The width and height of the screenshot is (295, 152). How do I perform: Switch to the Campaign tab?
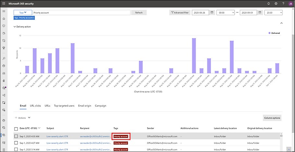(x=101, y=106)
